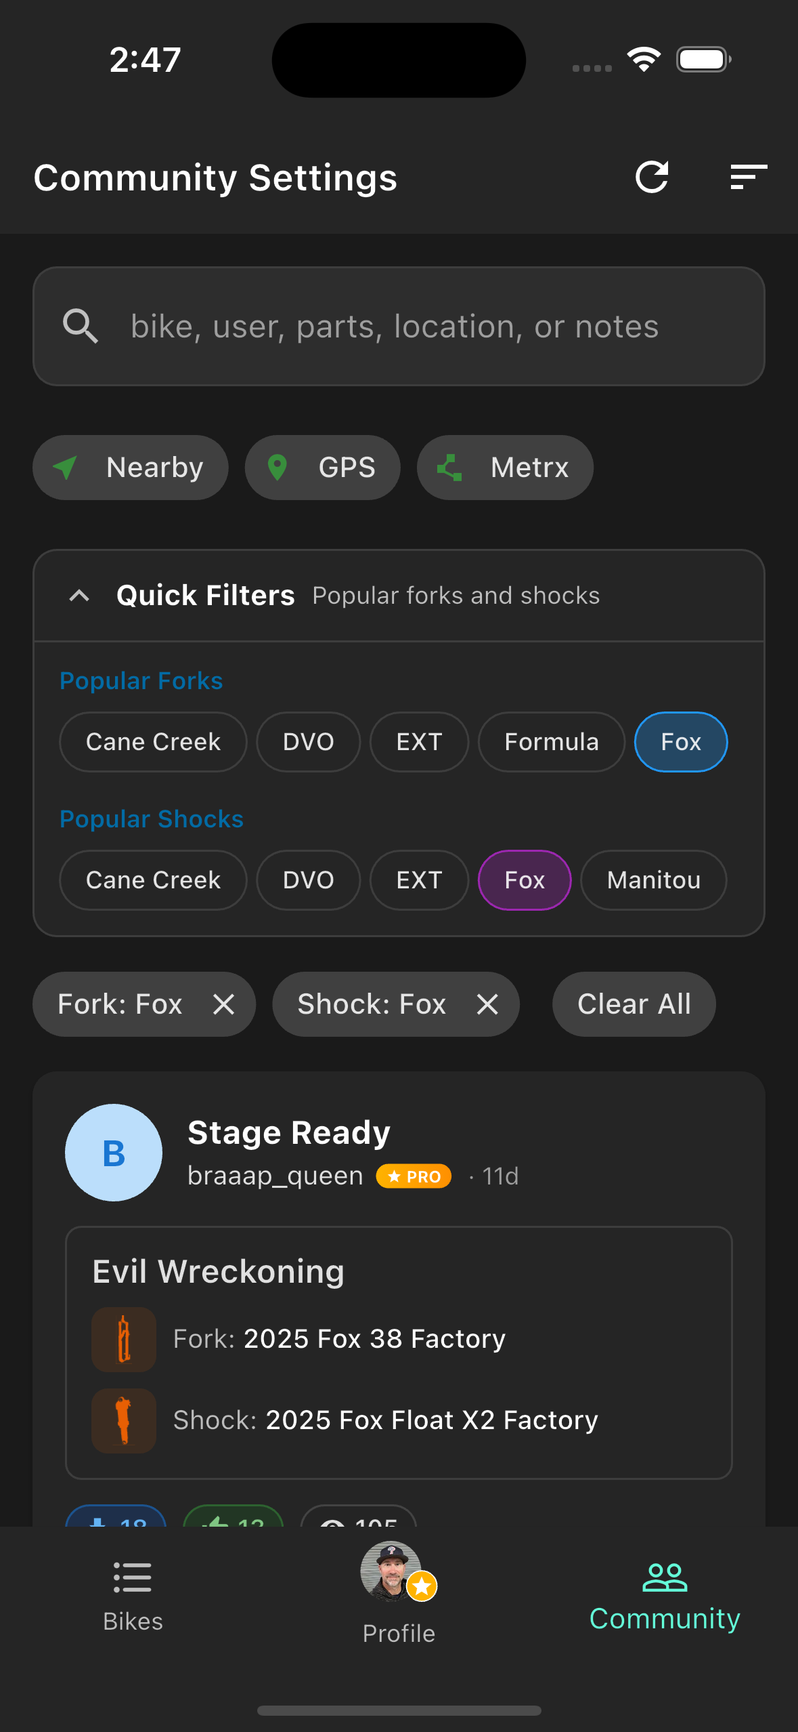Viewport: 798px width, 1732px height.
Task: Tap the PRO badge next to braaap_queen
Action: coord(413,1176)
